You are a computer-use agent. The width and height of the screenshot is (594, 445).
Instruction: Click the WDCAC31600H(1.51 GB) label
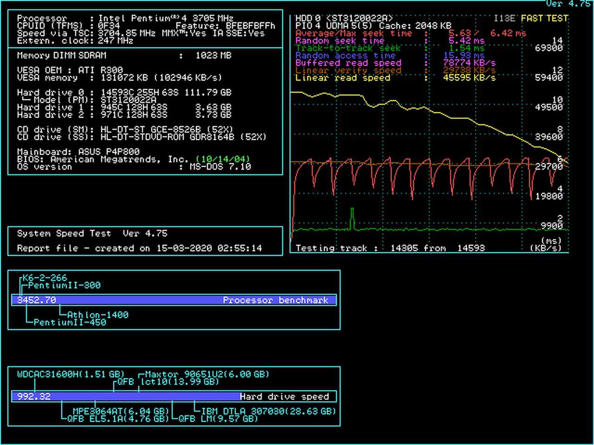71,374
